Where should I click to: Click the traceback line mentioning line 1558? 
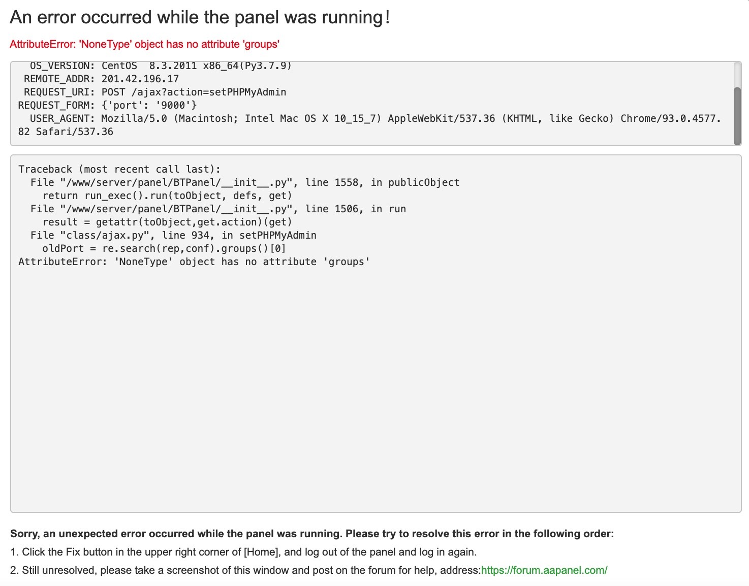[244, 182]
